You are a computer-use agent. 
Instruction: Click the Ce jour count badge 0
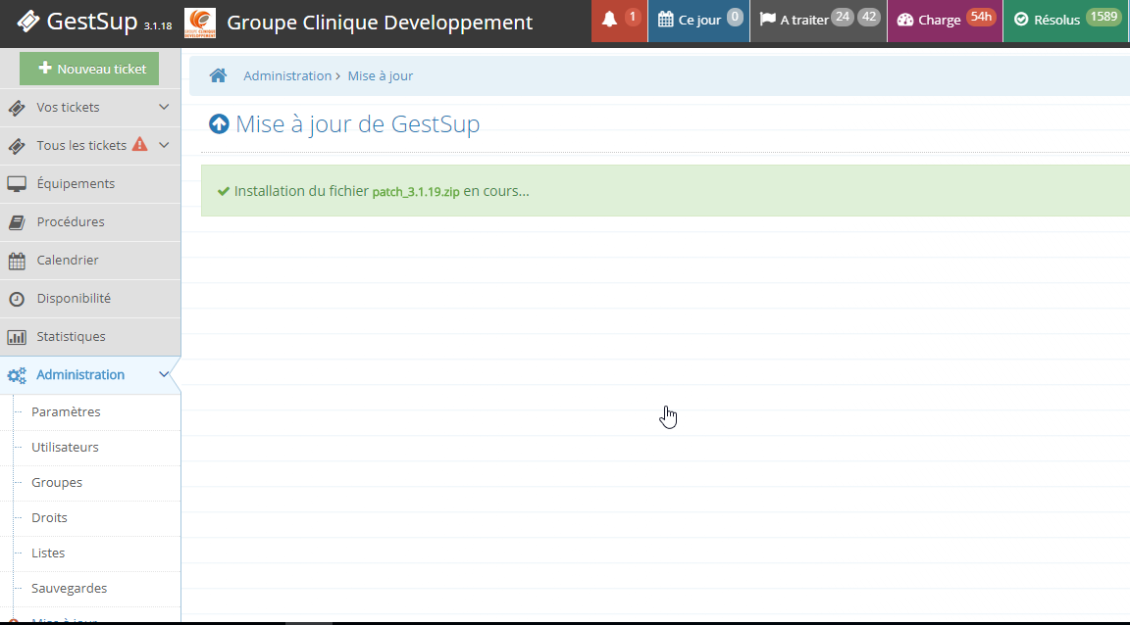pyautogui.click(x=735, y=17)
